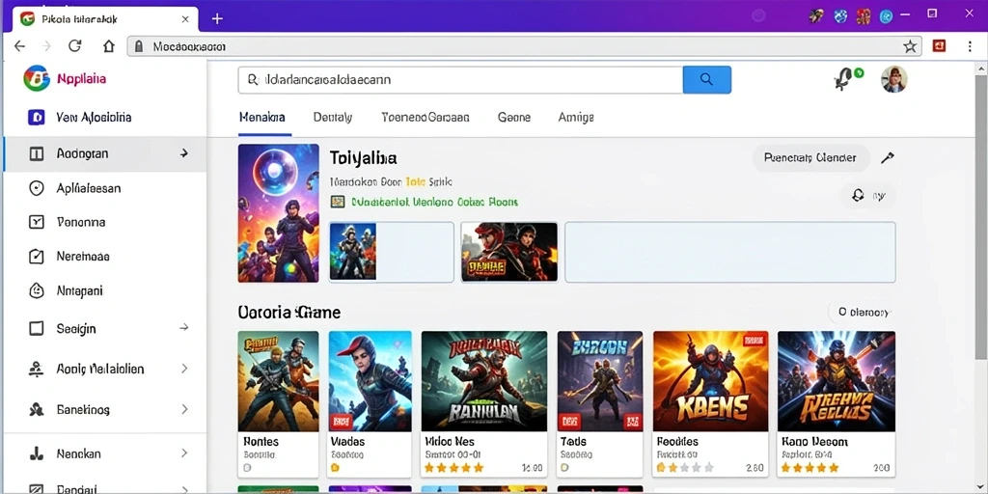This screenshot has height=494, width=988.
Task: Click the O olarnory button by Uotoria Game
Action: (x=862, y=312)
